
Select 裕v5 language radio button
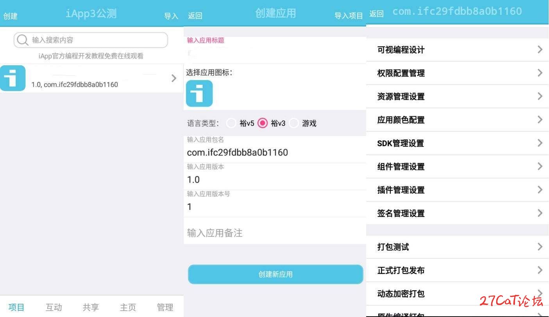tap(231, 123)
